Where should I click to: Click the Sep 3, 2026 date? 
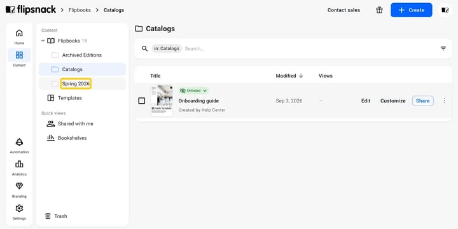(289, 101)
